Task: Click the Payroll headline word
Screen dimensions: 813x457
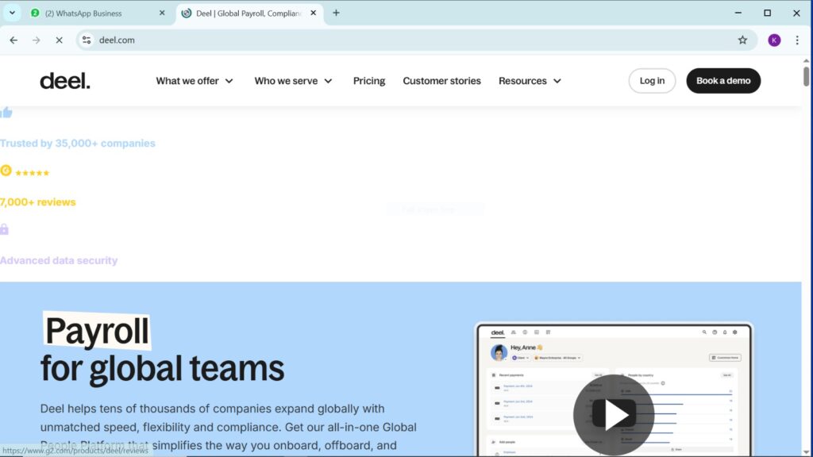Action: pyautogui.click(x=97, y=331)
